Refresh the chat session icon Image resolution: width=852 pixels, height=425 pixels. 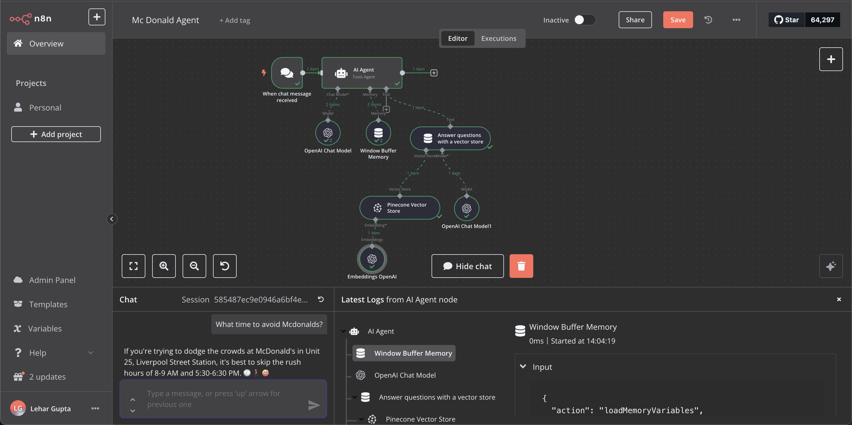(321, 299)
